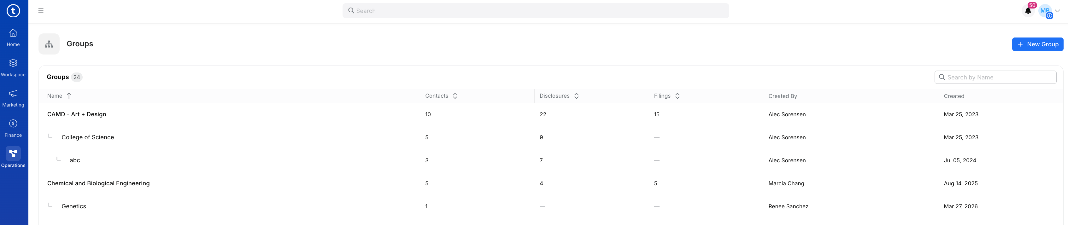The height and width of the screenshot is (225, 1068).
Task: Sort by Name column
Action: [59, 96]
